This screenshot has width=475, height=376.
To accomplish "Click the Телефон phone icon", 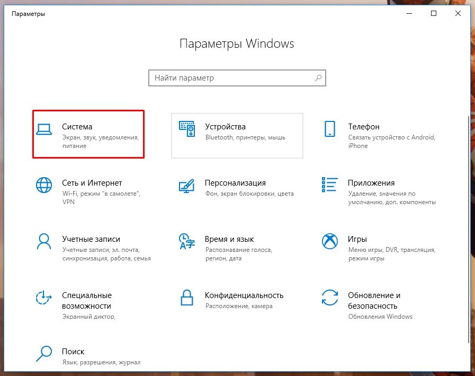I will (x=329, y=129).
